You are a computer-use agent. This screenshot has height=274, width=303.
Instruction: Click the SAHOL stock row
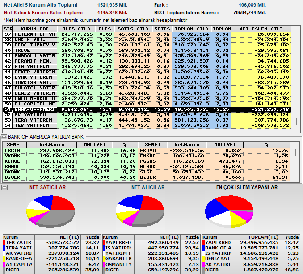coord(70,167)
